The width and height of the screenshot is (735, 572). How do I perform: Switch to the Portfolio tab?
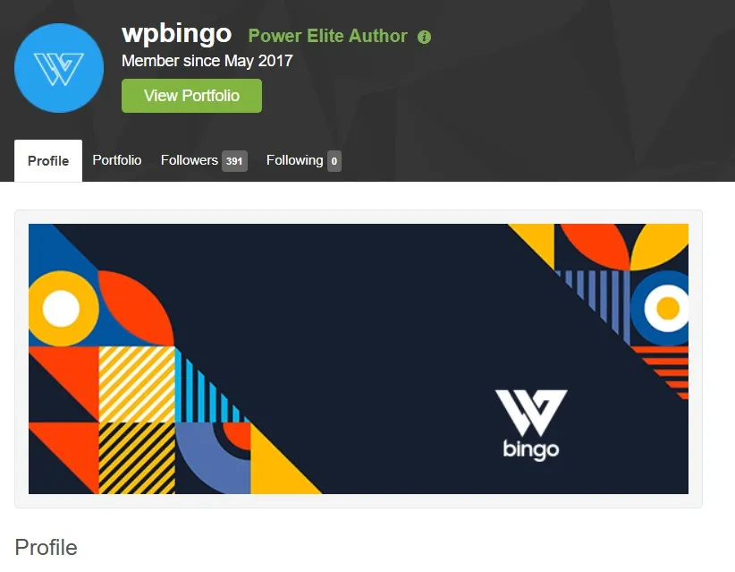(117, 160)
